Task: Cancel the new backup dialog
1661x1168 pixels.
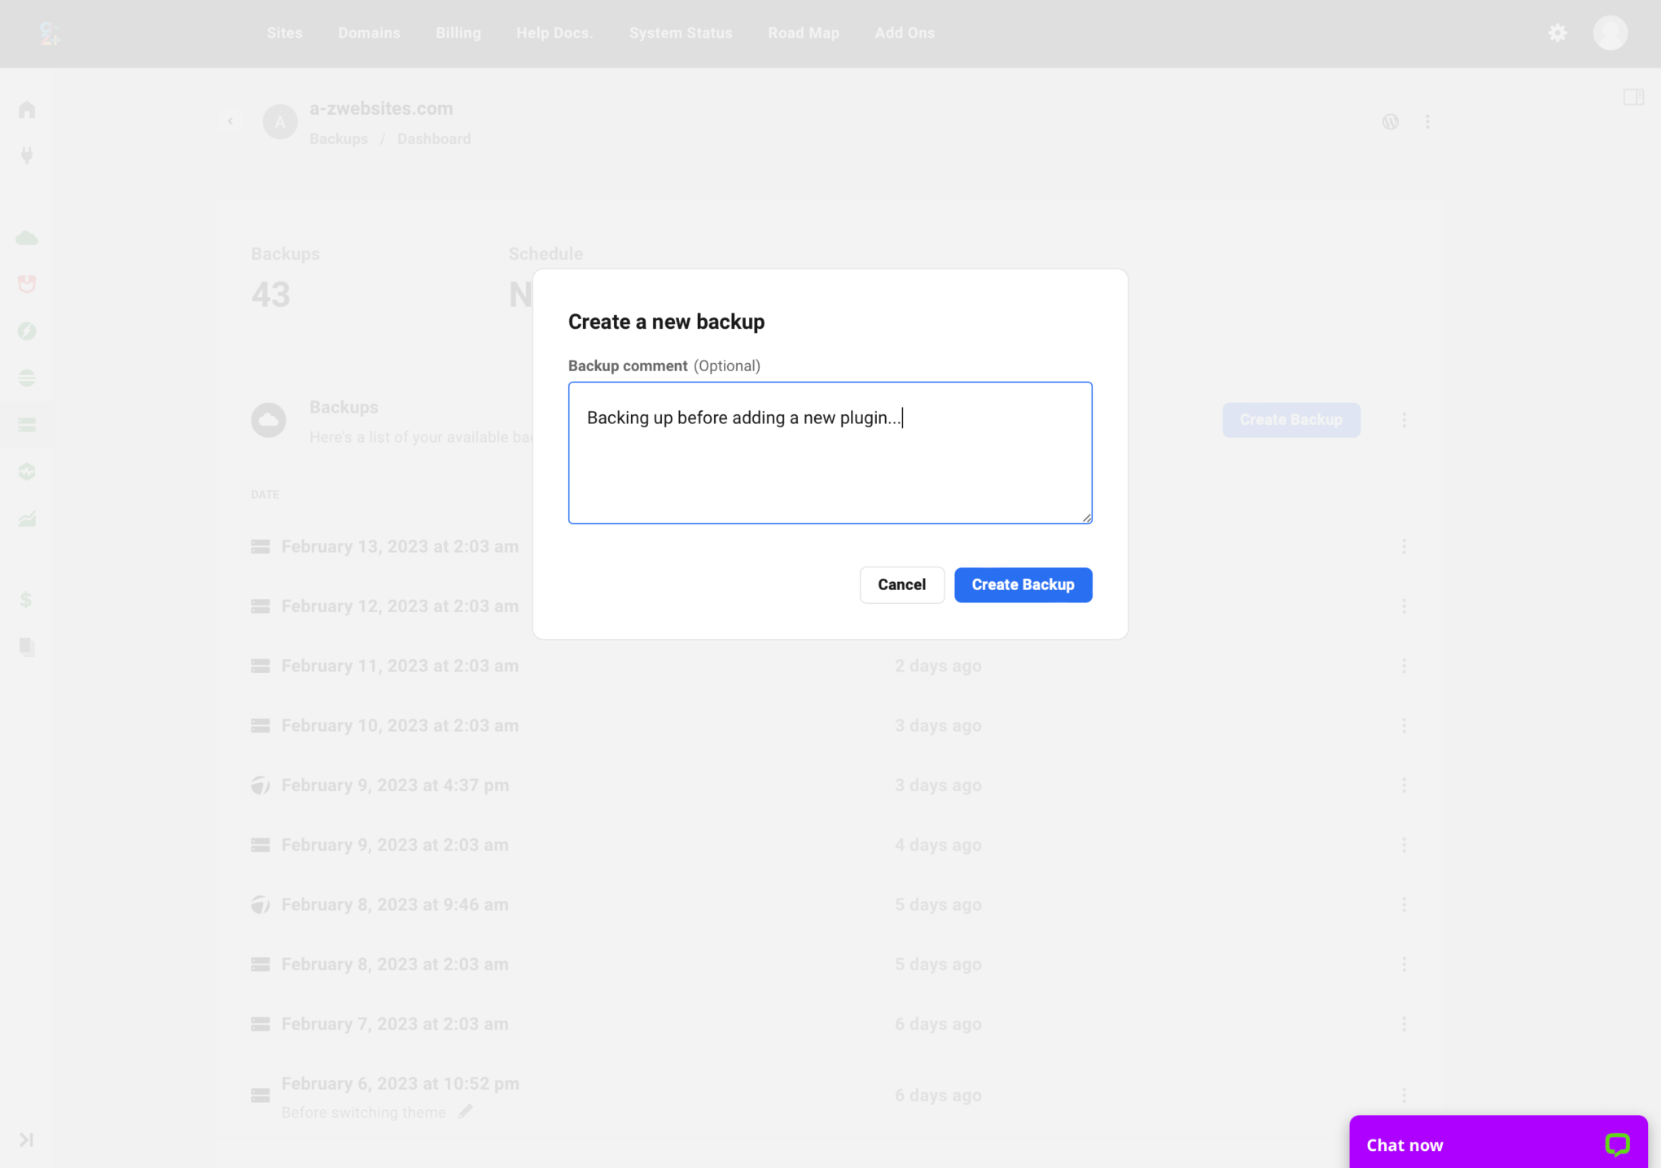Action: (x=901, y=584)
